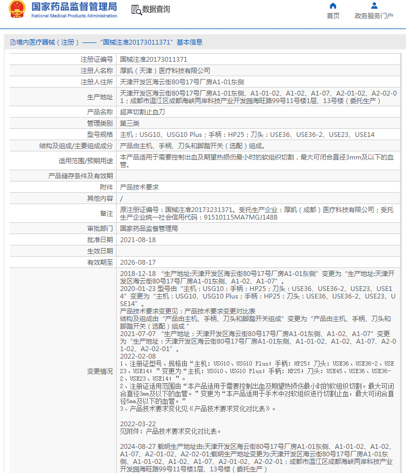
Task: Click 数据查询 label
Action: (156, 9)
